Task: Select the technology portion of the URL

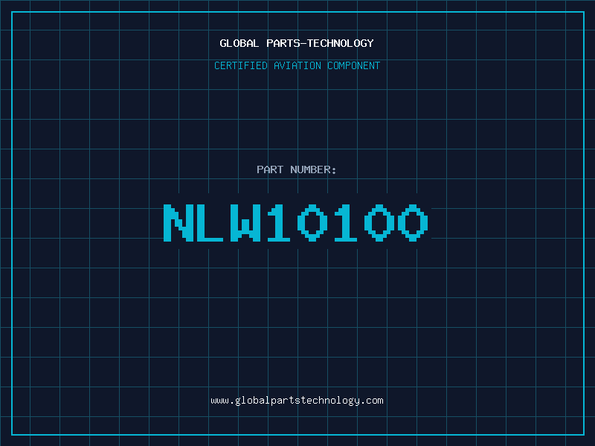Action: pyautogui.click(x=330, y=401)
